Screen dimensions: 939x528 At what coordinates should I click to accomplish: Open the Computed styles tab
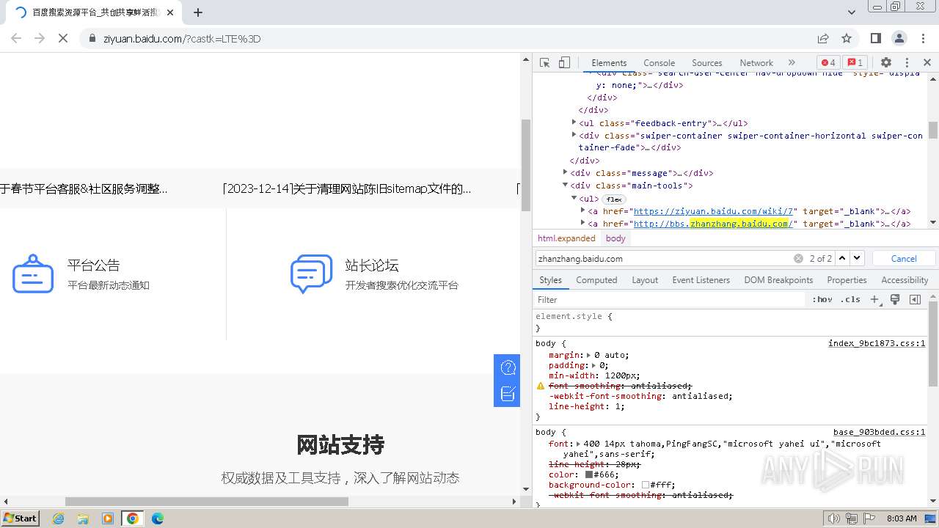pos(596,280)
